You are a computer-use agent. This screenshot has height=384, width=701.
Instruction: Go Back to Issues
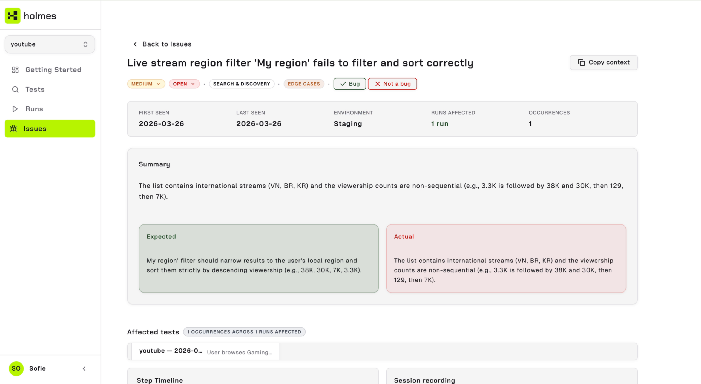tap(162, 44)
